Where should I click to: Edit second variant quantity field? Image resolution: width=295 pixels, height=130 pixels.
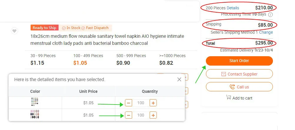pyautogui.click(x=141, y=115)
